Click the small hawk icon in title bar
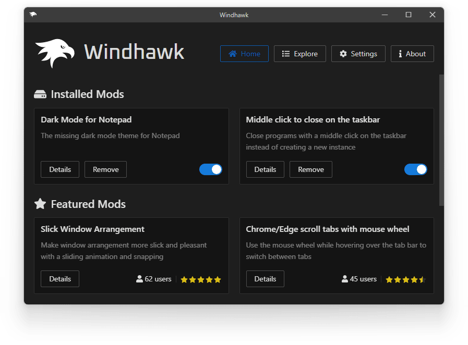This screenshot has width=468, height=345. 33,15
